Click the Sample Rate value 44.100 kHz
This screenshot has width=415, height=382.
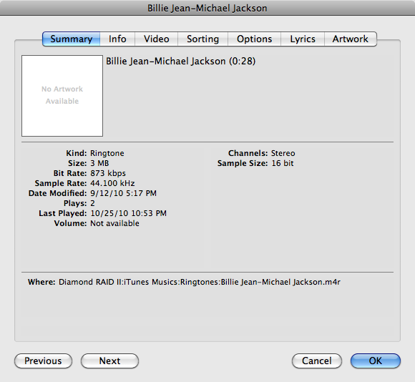coord(112,183)
